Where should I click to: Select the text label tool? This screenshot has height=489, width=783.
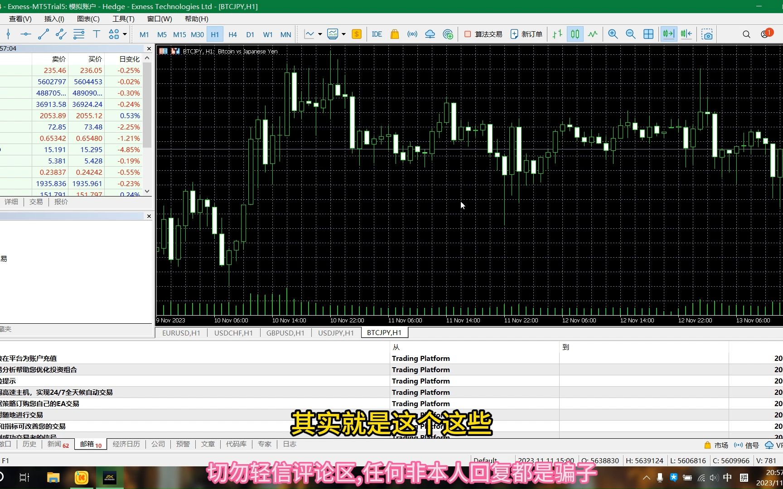click(x=97, y=34)
